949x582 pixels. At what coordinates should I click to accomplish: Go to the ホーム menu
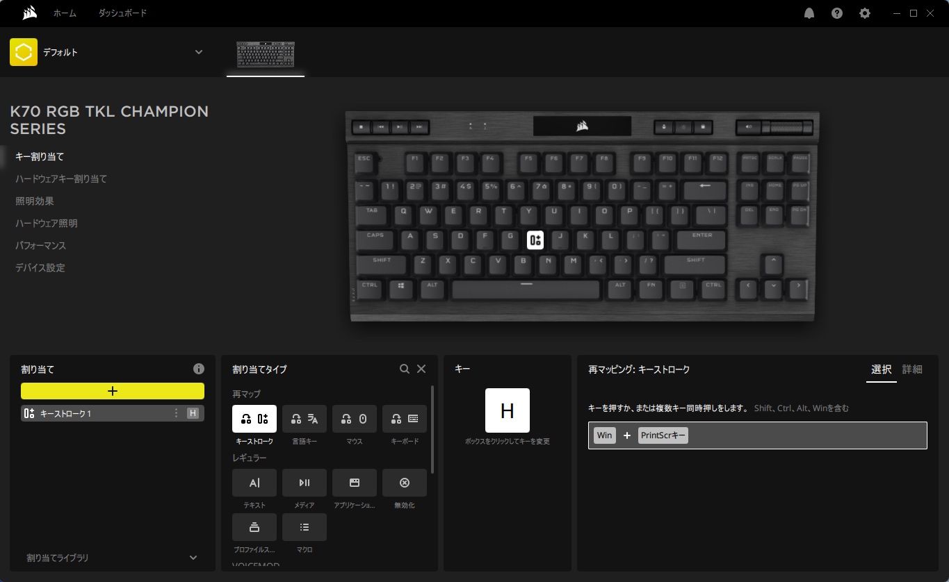point(65,13)
